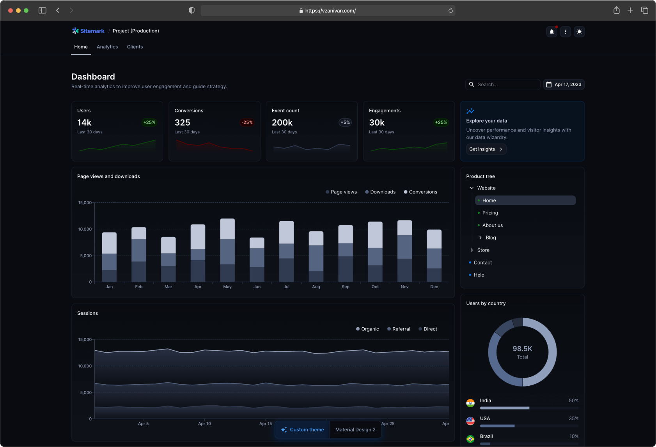
Task: Click the USA flag icon
Action: (x=470, y=421)
